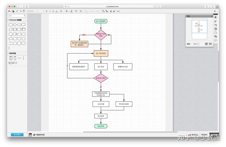Viewport: 226px width, 147px height.
Task: Open the data attributes icon in right dock
Action: 215,29
